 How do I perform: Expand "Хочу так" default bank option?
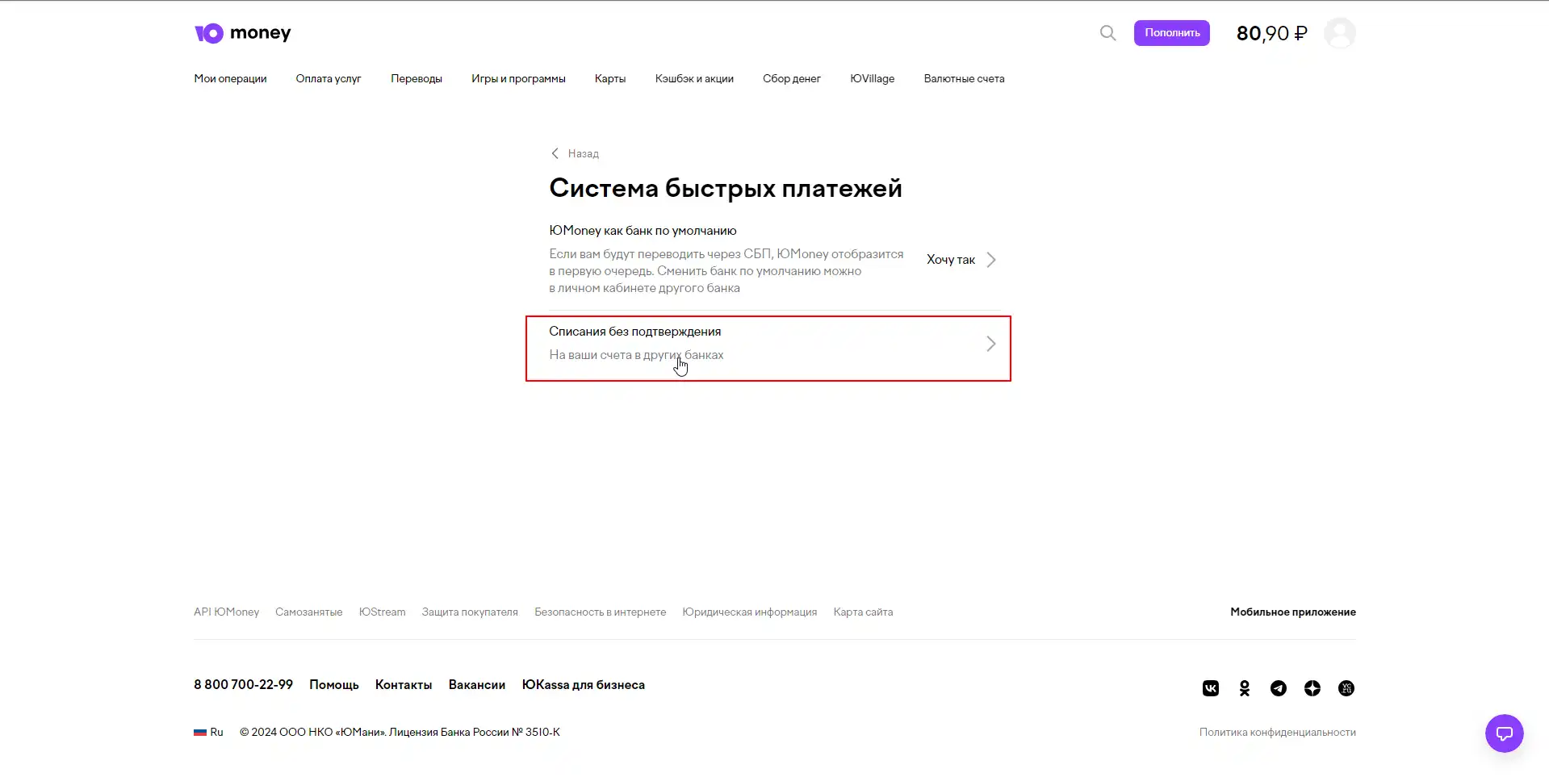tap(961, 260)
